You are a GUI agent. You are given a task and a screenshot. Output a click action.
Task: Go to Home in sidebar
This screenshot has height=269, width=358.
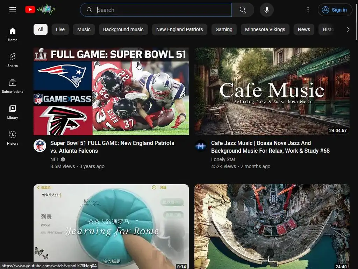pos(13,34)
